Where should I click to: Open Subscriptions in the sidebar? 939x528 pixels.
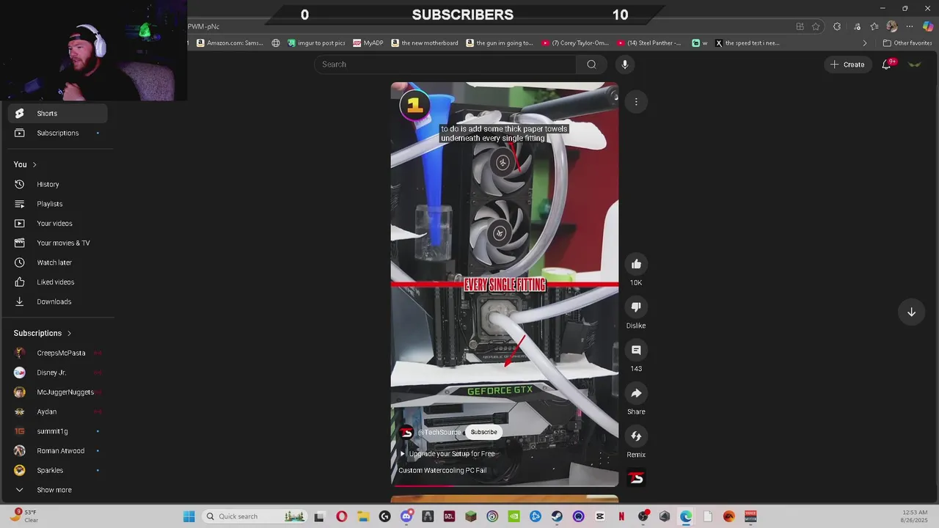(57, 133)
